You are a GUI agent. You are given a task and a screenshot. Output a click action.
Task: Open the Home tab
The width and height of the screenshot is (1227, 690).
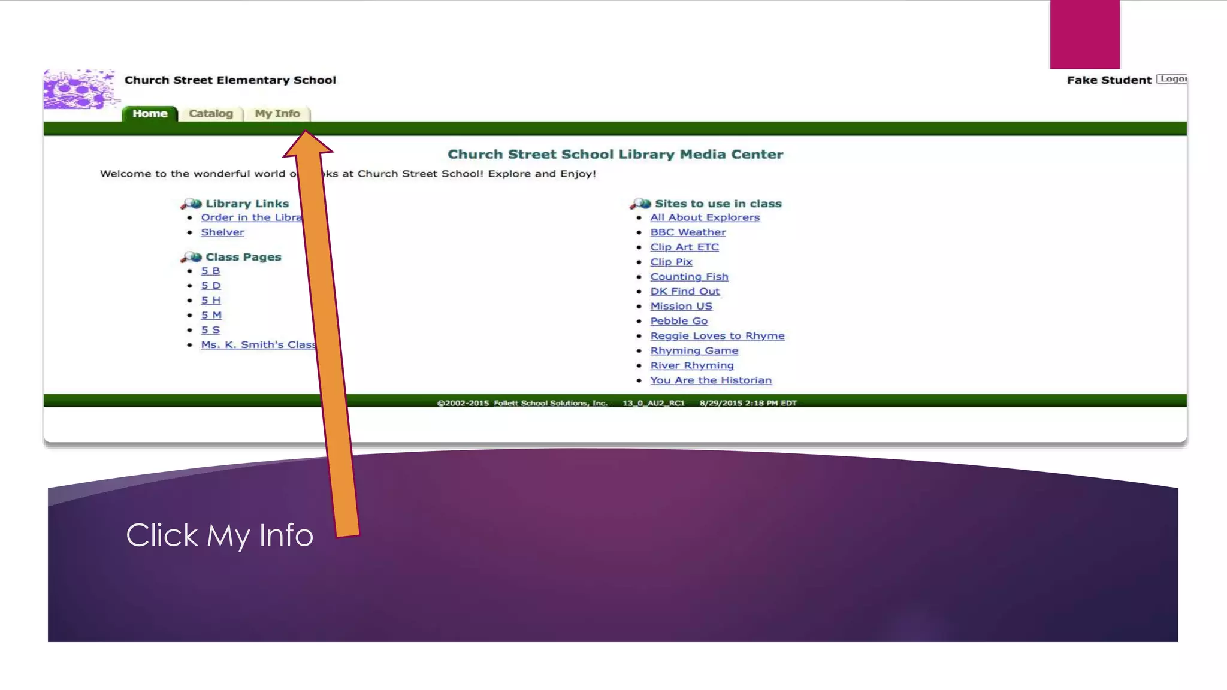coord(150,114)
